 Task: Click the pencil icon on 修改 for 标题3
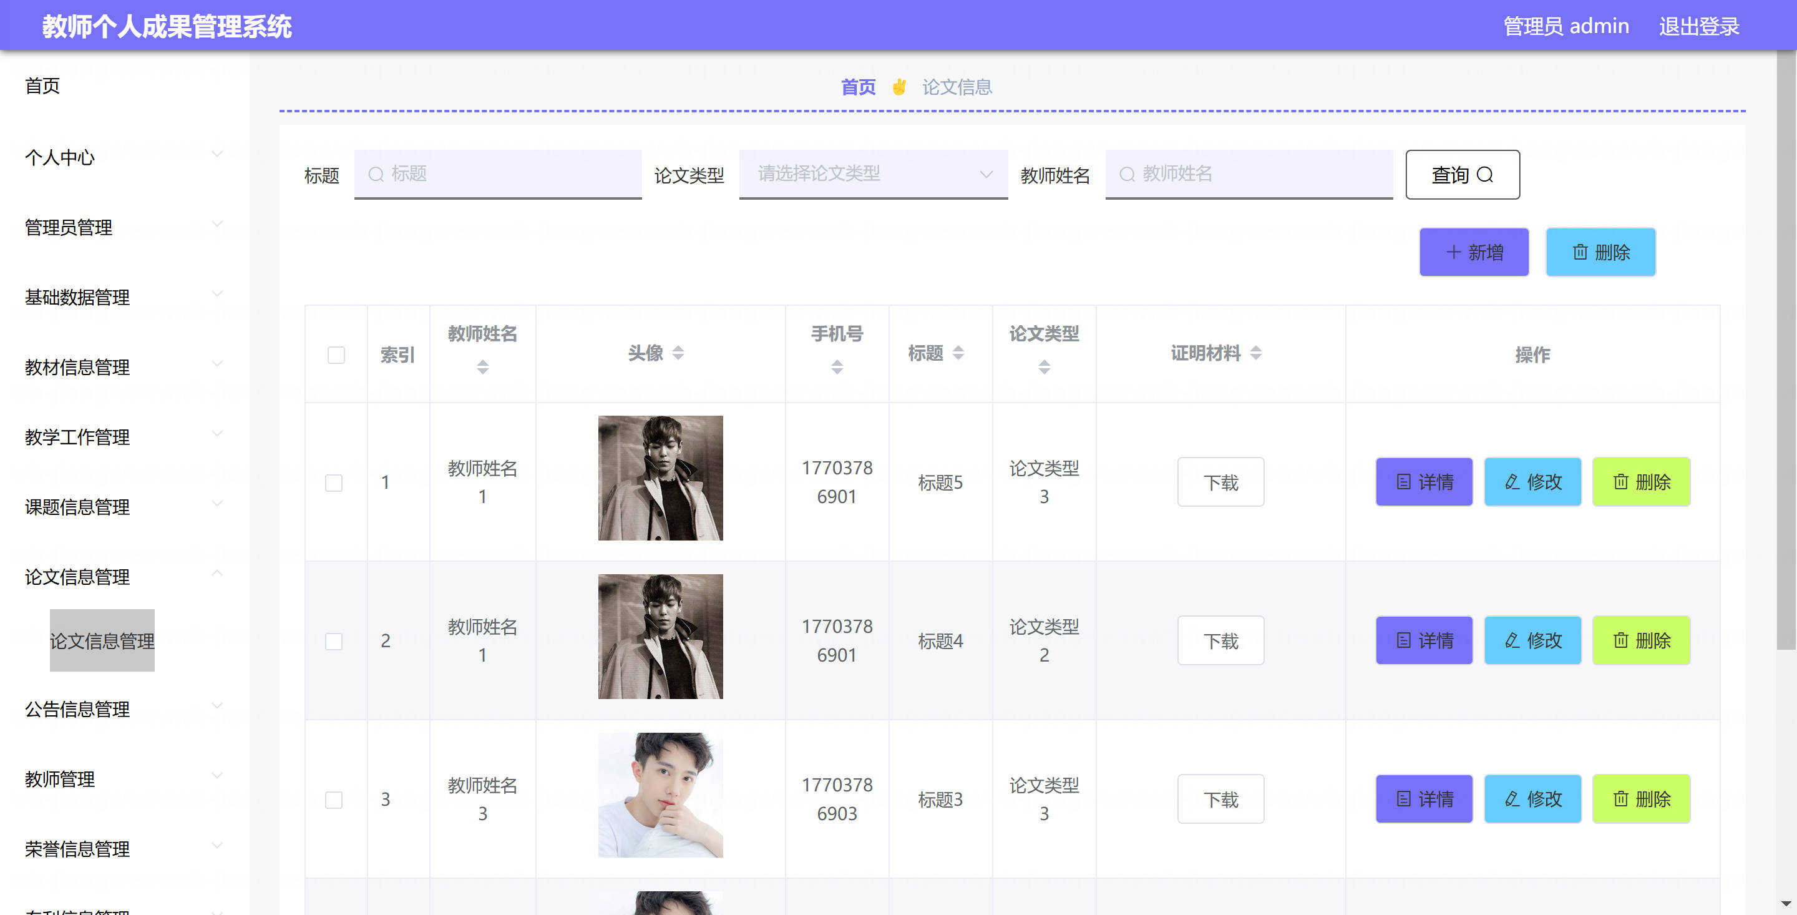pos(1512,798)
